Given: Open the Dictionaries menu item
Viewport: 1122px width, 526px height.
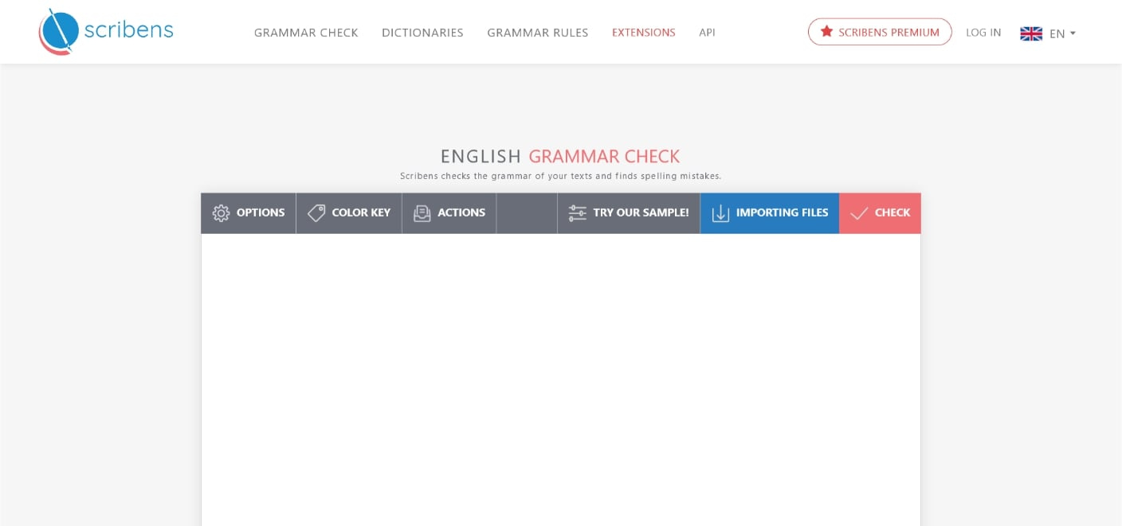Looking at the screenshot, I should pyautogui.click(x=422, y=33).
